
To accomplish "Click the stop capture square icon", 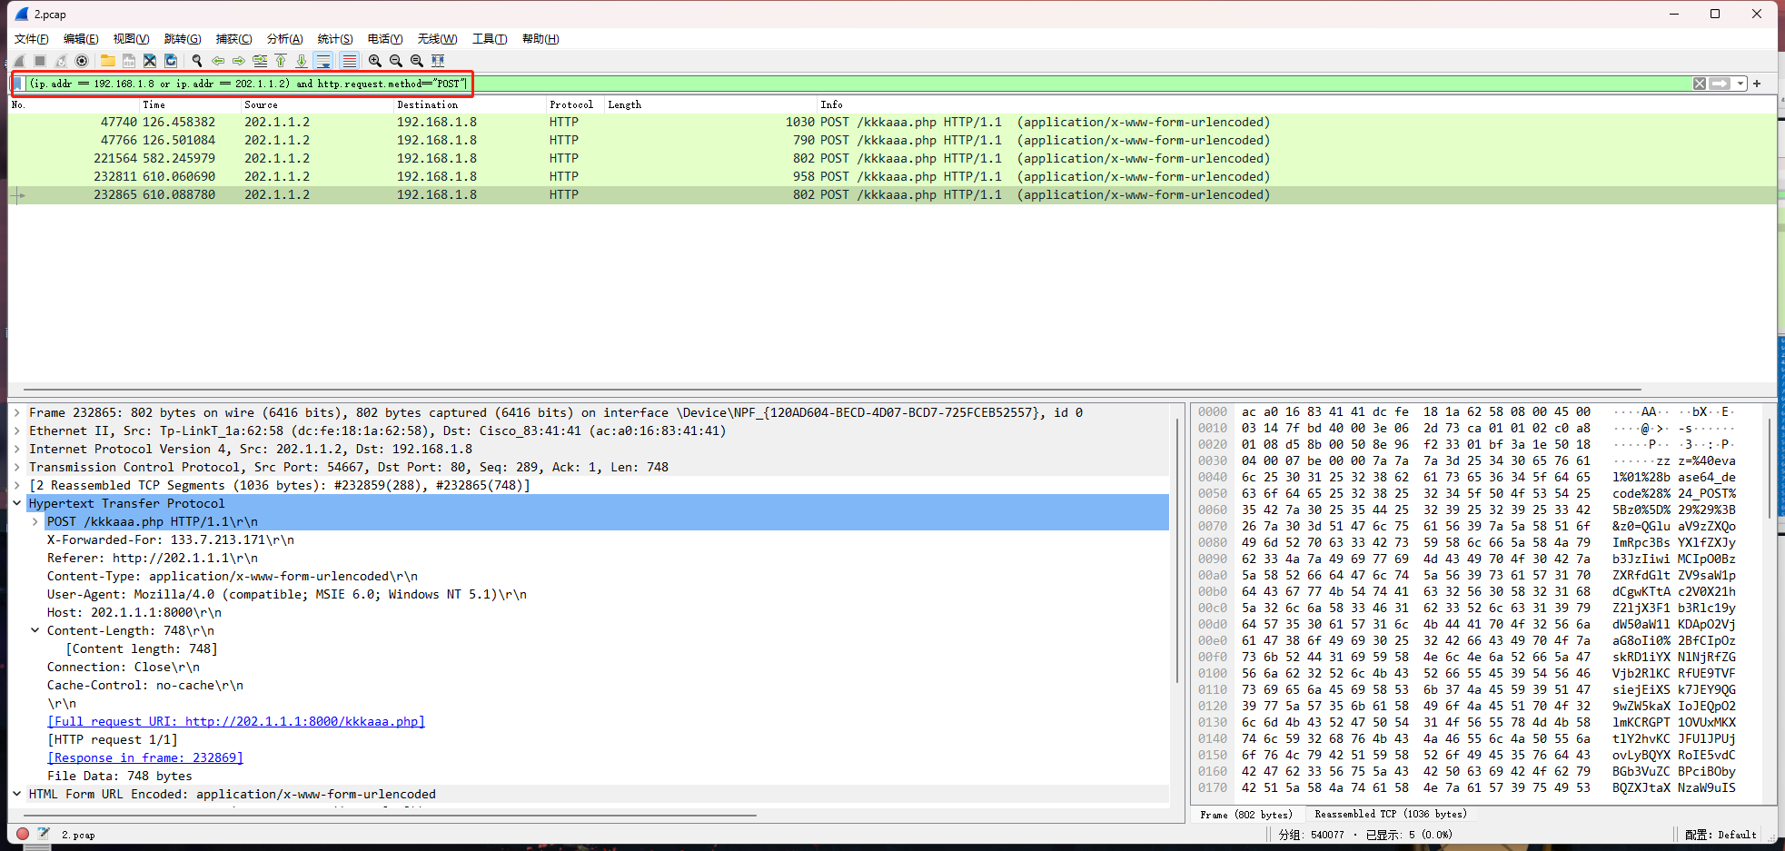I will point(40,61).
